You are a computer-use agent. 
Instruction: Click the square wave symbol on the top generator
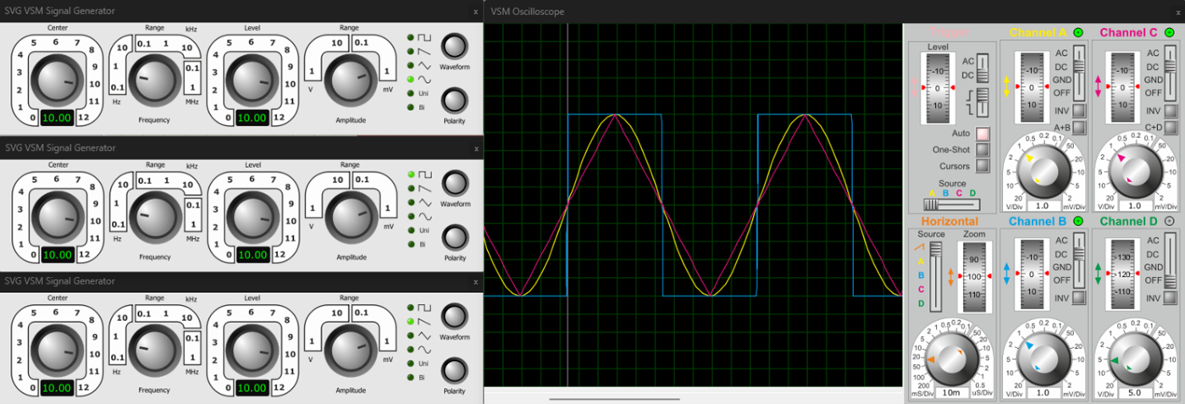(x=425, y=37)
